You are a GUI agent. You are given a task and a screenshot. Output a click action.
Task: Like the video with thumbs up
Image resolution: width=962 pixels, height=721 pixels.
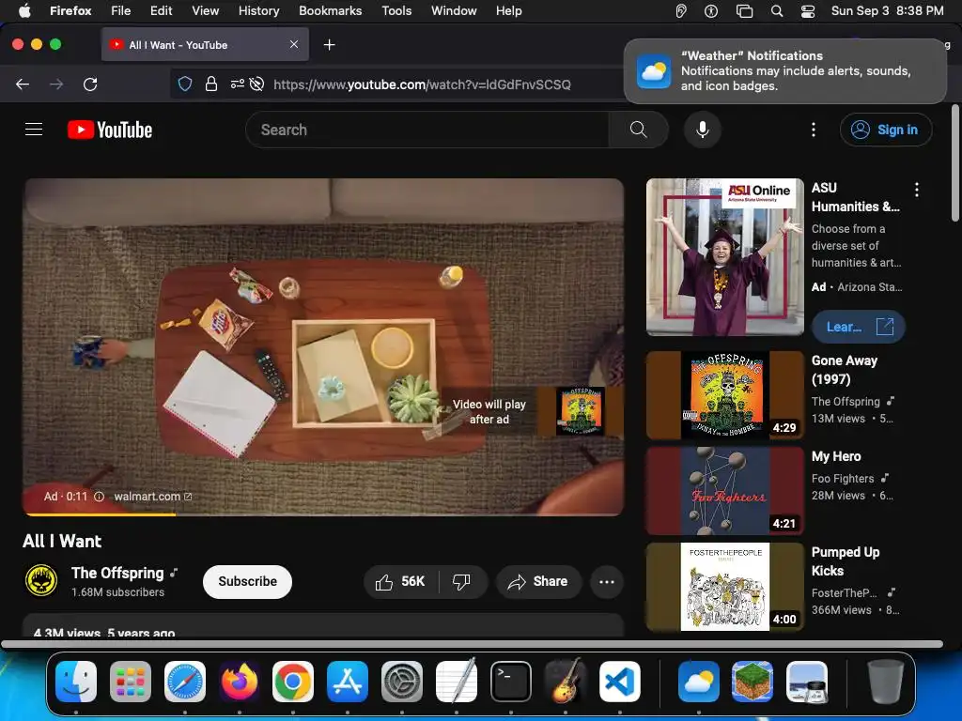tap(400, 581)
